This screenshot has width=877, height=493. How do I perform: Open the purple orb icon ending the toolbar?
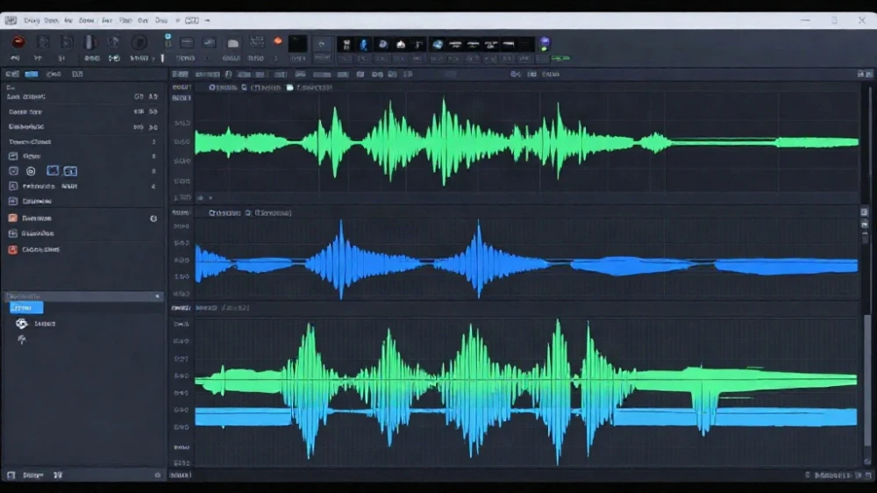(x=545, y=42)
